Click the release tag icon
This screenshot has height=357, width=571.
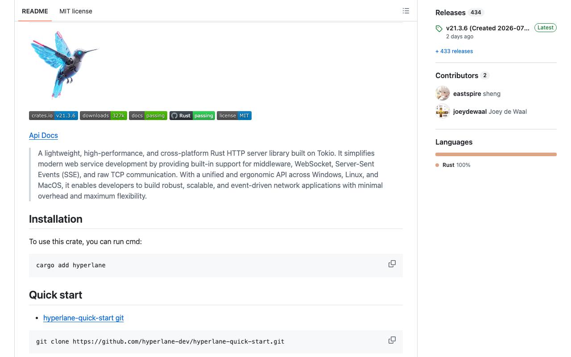click(x=439, y=29)
